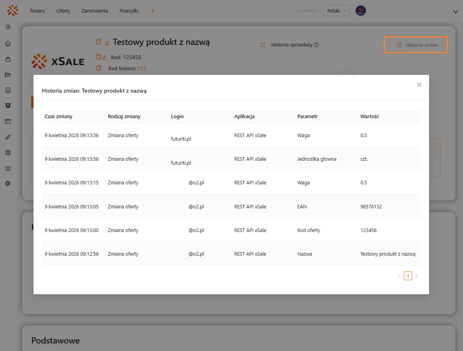Viewport: 463px width, 351px height.
Task: Open the Dropbox icon in the sidebar
Action: point(8,106)
